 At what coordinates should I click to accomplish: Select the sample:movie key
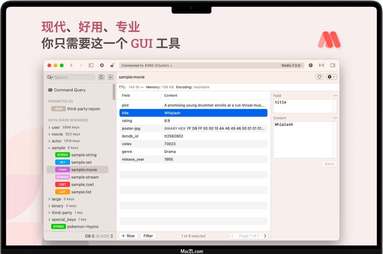pyautogui.click(x=77, y=169)
